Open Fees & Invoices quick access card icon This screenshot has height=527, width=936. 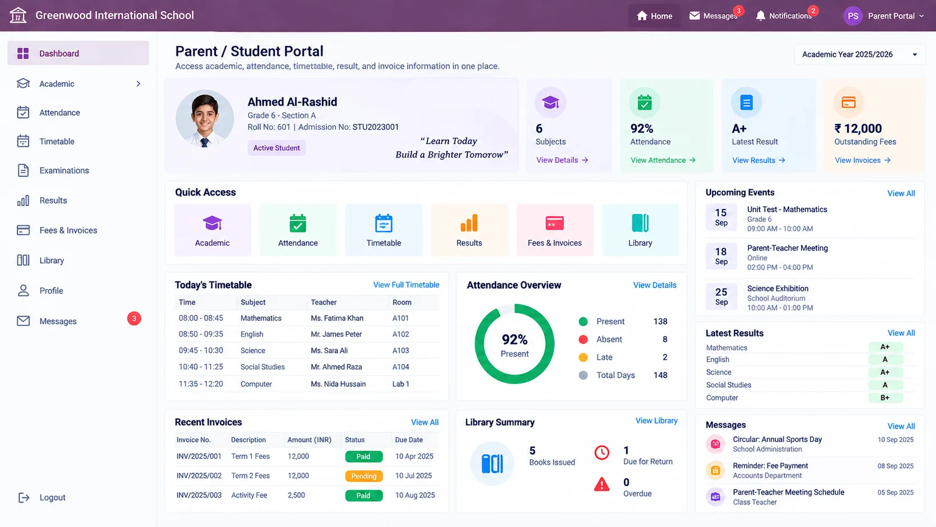click(x=555, y=223)
